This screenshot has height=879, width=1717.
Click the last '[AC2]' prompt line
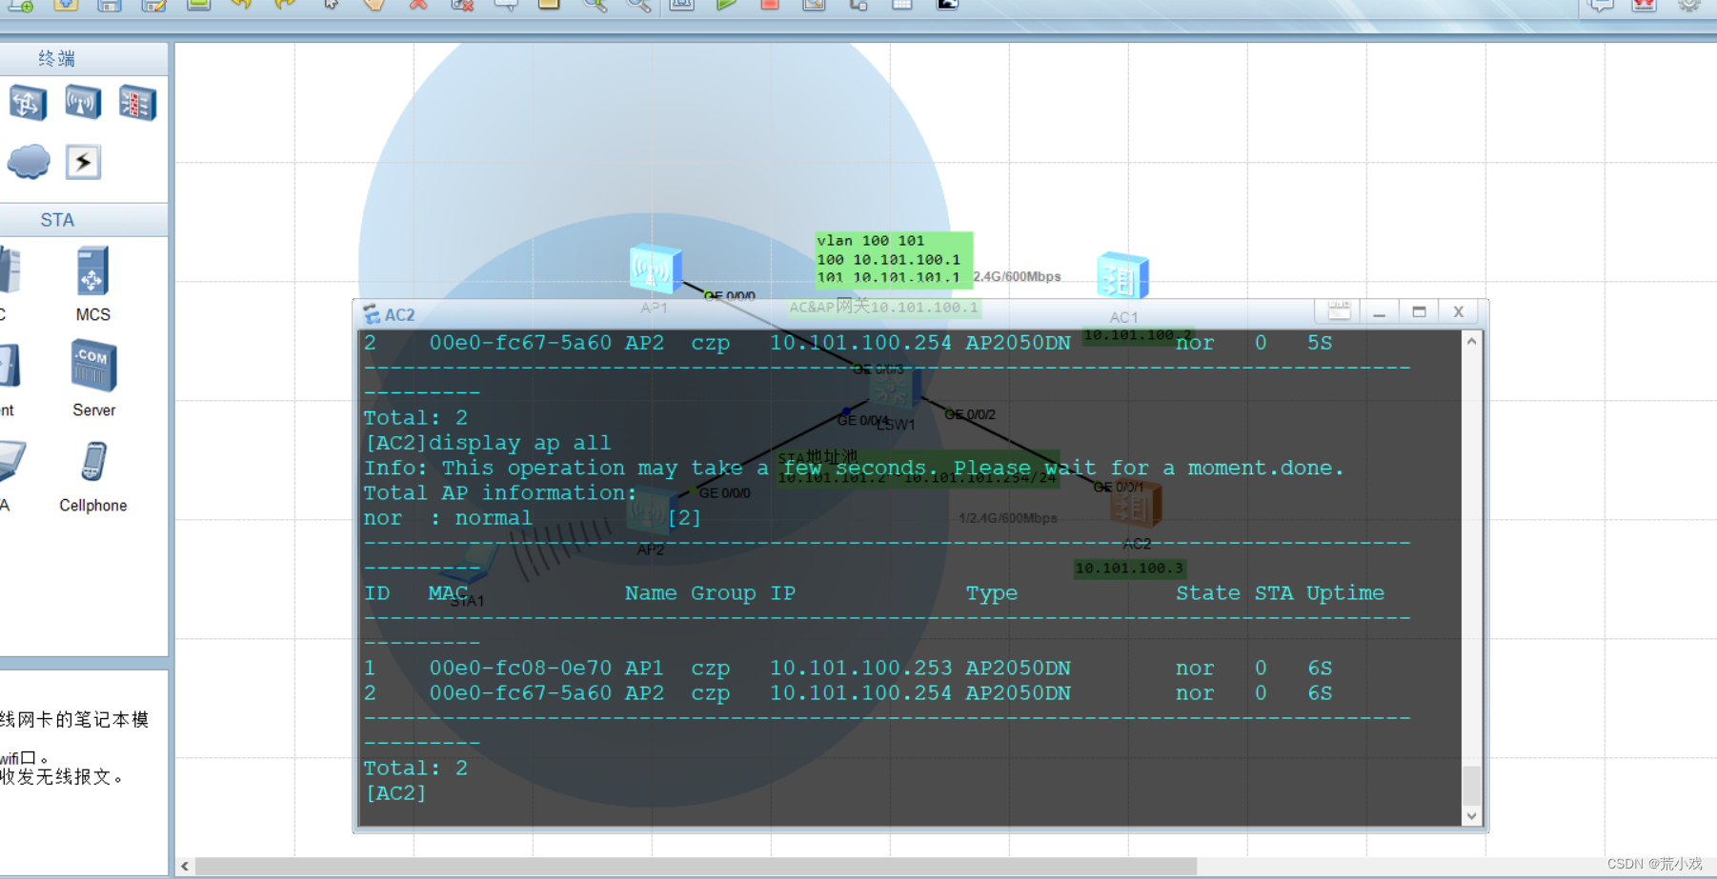[x=395, y=793]
